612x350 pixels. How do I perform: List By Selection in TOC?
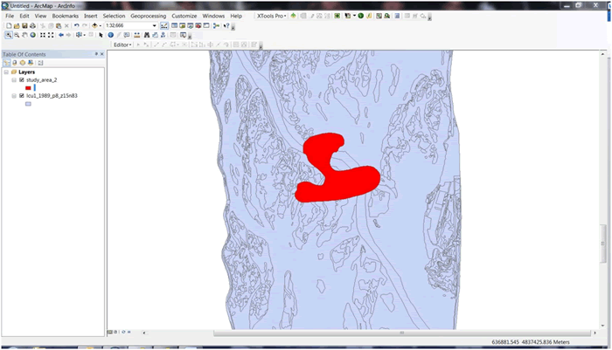pyautogui.click(x=31, y=63)
